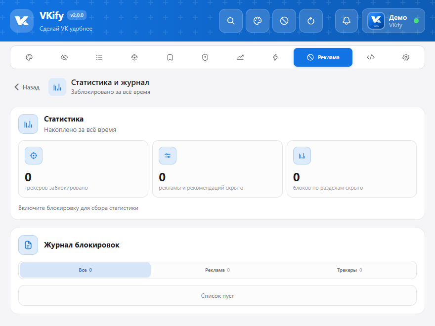The height and width of the screenshot is (326, 435).
Task: Open search from header magnifier button
Action: tap(231, 21)
